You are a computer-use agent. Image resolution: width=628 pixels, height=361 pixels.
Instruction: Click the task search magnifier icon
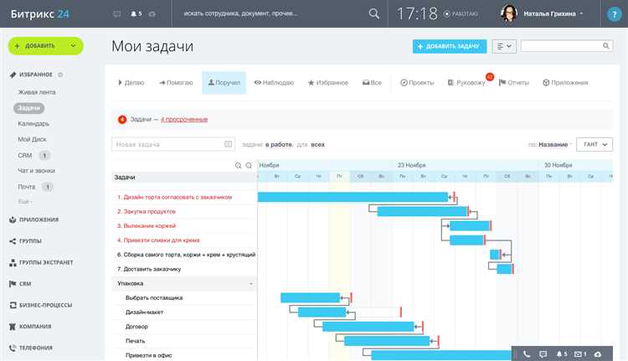(606, 46)
